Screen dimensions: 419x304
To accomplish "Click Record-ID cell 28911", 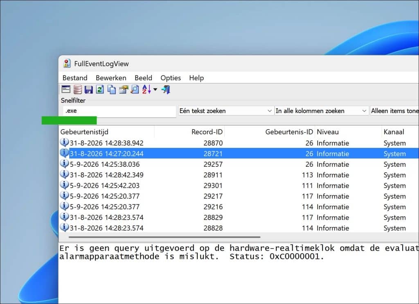I will pos(213,175).
